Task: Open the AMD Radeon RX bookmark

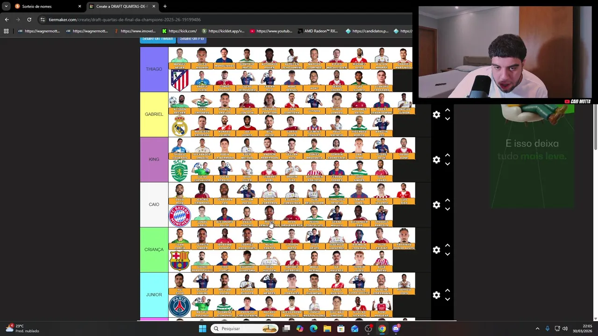Action: 317,31
